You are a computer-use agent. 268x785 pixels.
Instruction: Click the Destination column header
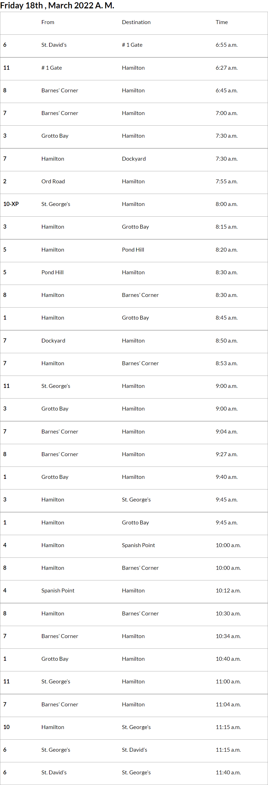136,22
